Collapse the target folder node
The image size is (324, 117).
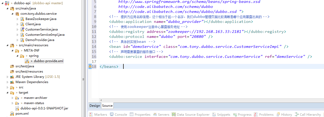tap(7, 93)
